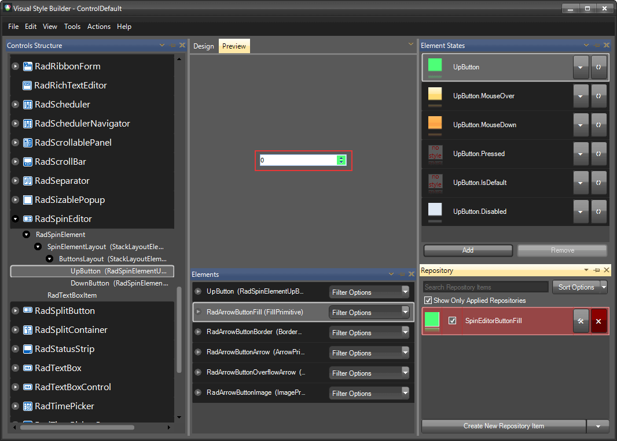Viewport: 617px width, 441px height.
Task: Click the RadRichTextEditor control icon
Action: click(x=27, y=86)
